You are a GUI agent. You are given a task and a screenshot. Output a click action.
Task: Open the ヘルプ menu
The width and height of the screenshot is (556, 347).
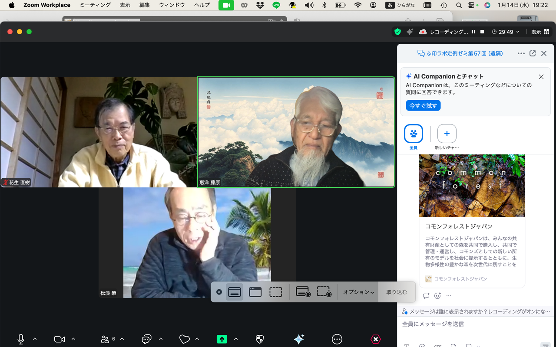click(x=202, y=5)
